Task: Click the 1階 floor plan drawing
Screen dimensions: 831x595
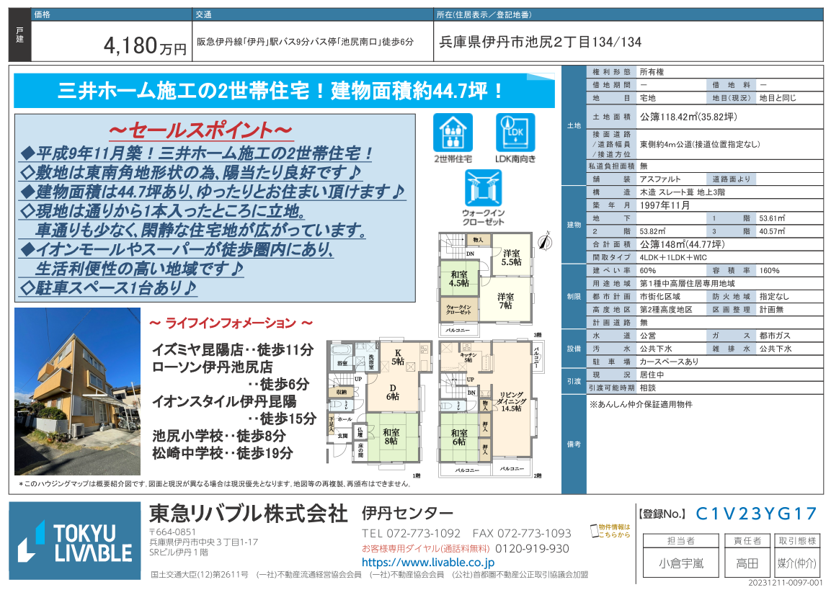Action: tap(373, 406)
